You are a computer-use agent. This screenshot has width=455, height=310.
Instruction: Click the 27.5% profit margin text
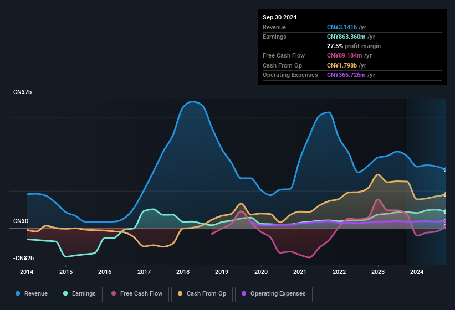tap(354, 46)
